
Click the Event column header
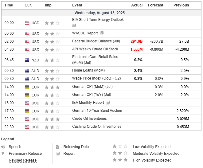tap(77, 5)
